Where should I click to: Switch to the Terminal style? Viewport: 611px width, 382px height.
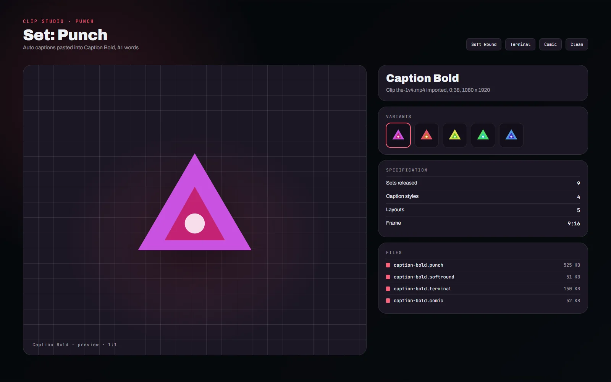(x=520, y=44)
